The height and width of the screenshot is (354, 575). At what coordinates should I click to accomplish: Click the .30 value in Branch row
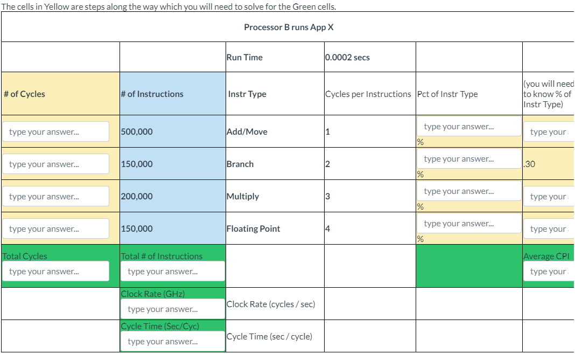(530, 164)
